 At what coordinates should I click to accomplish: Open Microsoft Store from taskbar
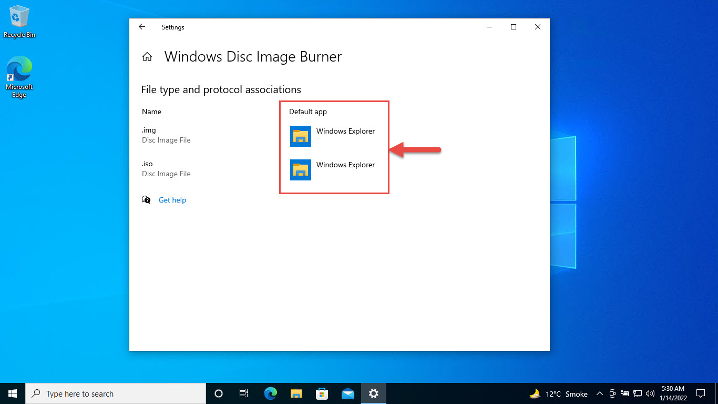click(322, 393)
